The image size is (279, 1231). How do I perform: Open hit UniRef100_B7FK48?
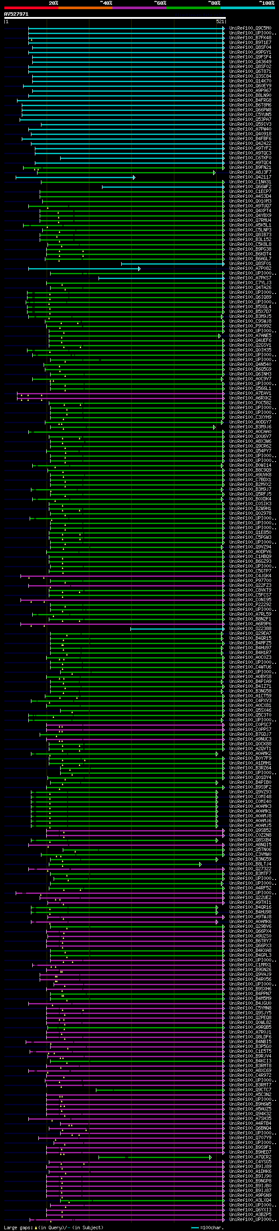click(x=250, y=38)
